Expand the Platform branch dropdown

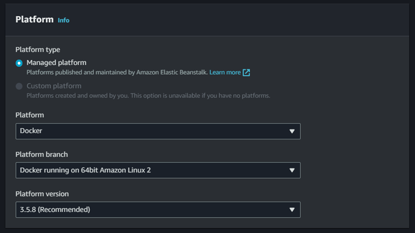click(x=158, y=170)
